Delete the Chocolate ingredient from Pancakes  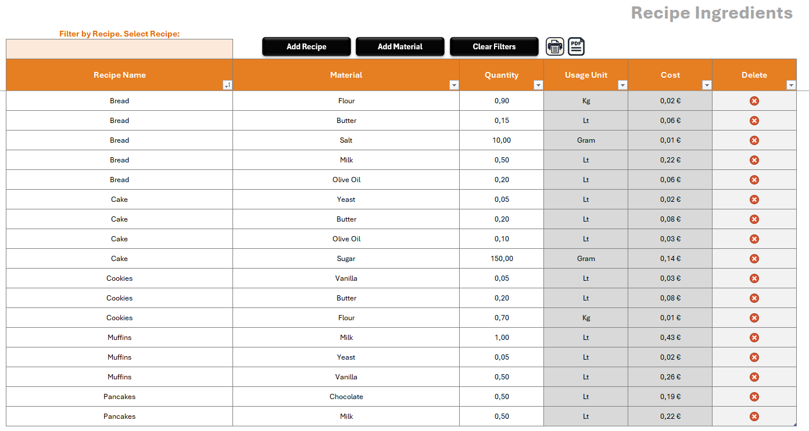pyautogui.click(x=754, y=396)
